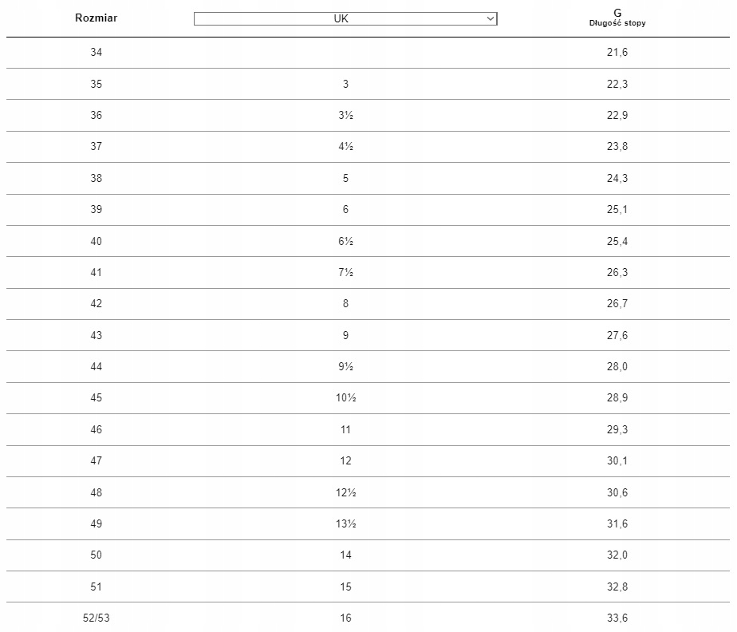The width and height of the screenshot is (737, 632).
Task: Click foot length value 21,6
Action: pos(617,53)
